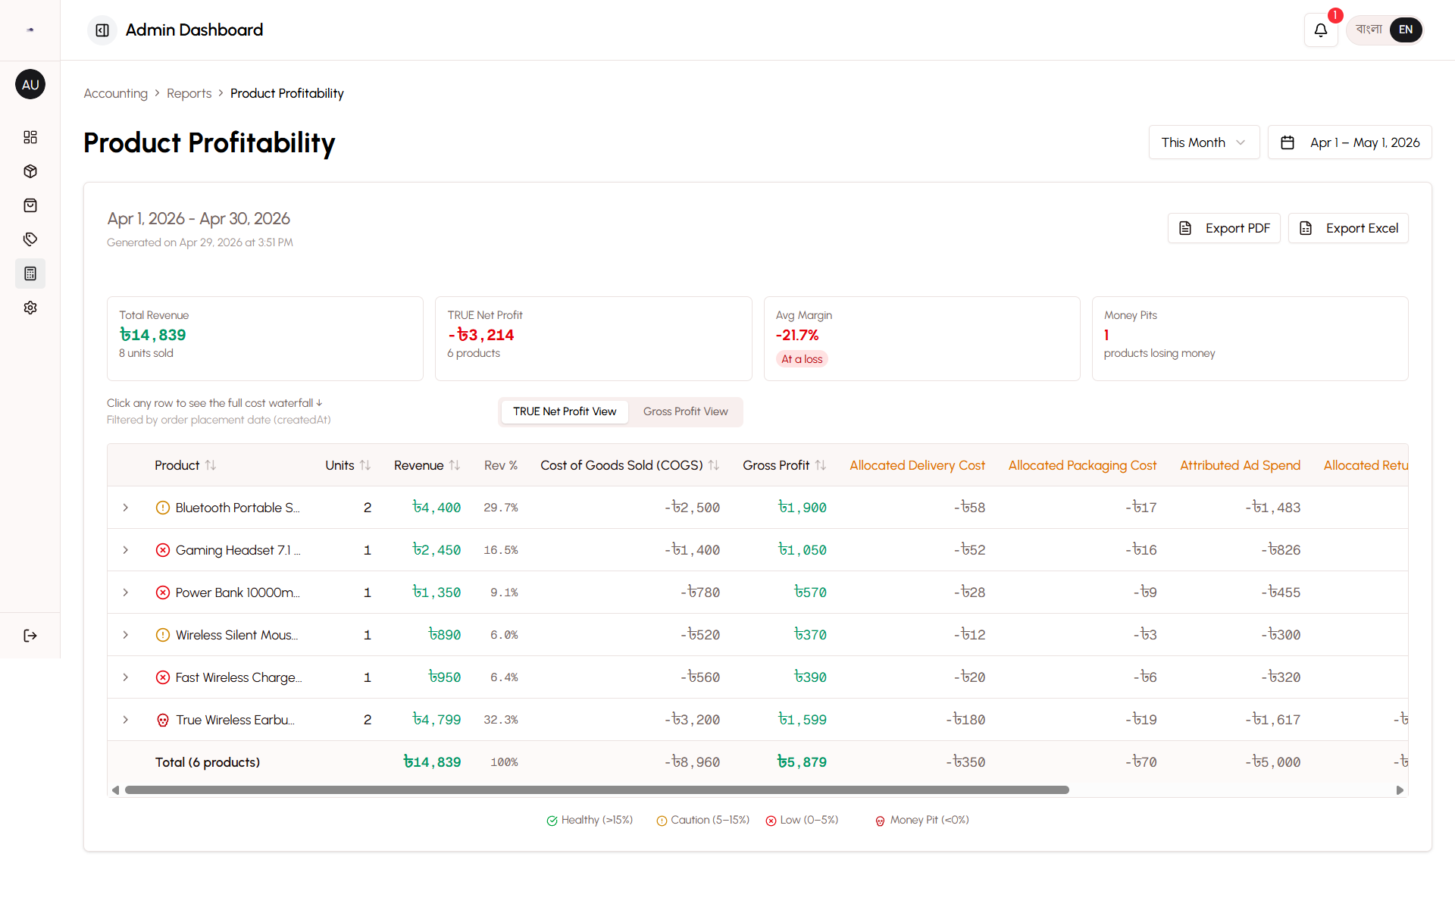This screenshot has height=913, width=1455.
Task: Navigate to Accounting via breadcrumb
Action: pyautogui.click(x=115, y=93)
